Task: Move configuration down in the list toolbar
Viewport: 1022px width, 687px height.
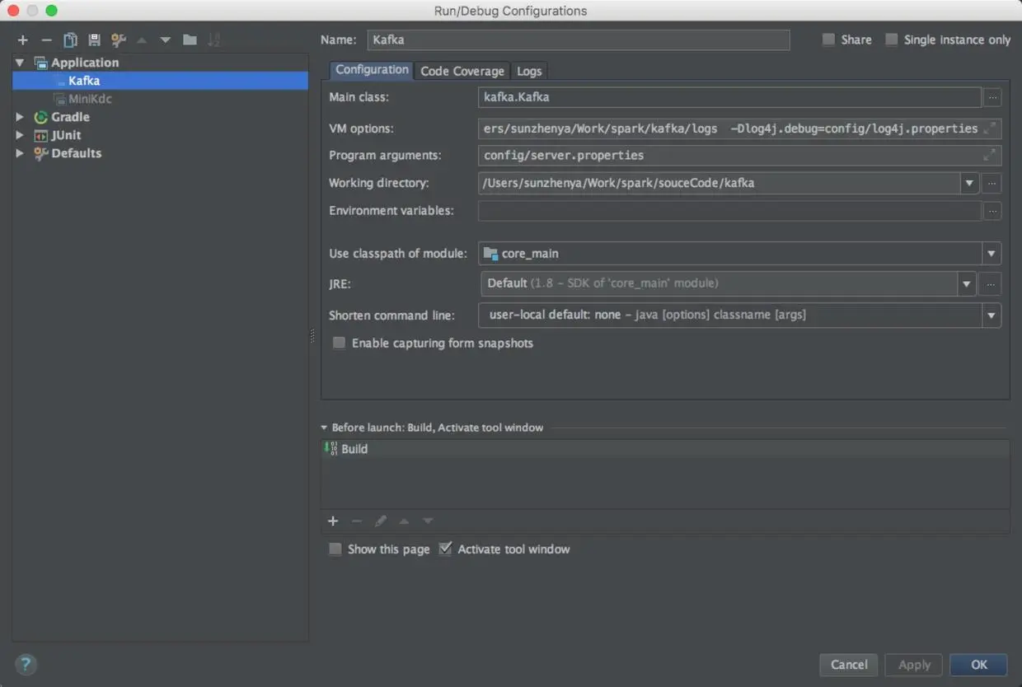Action: 166,40
